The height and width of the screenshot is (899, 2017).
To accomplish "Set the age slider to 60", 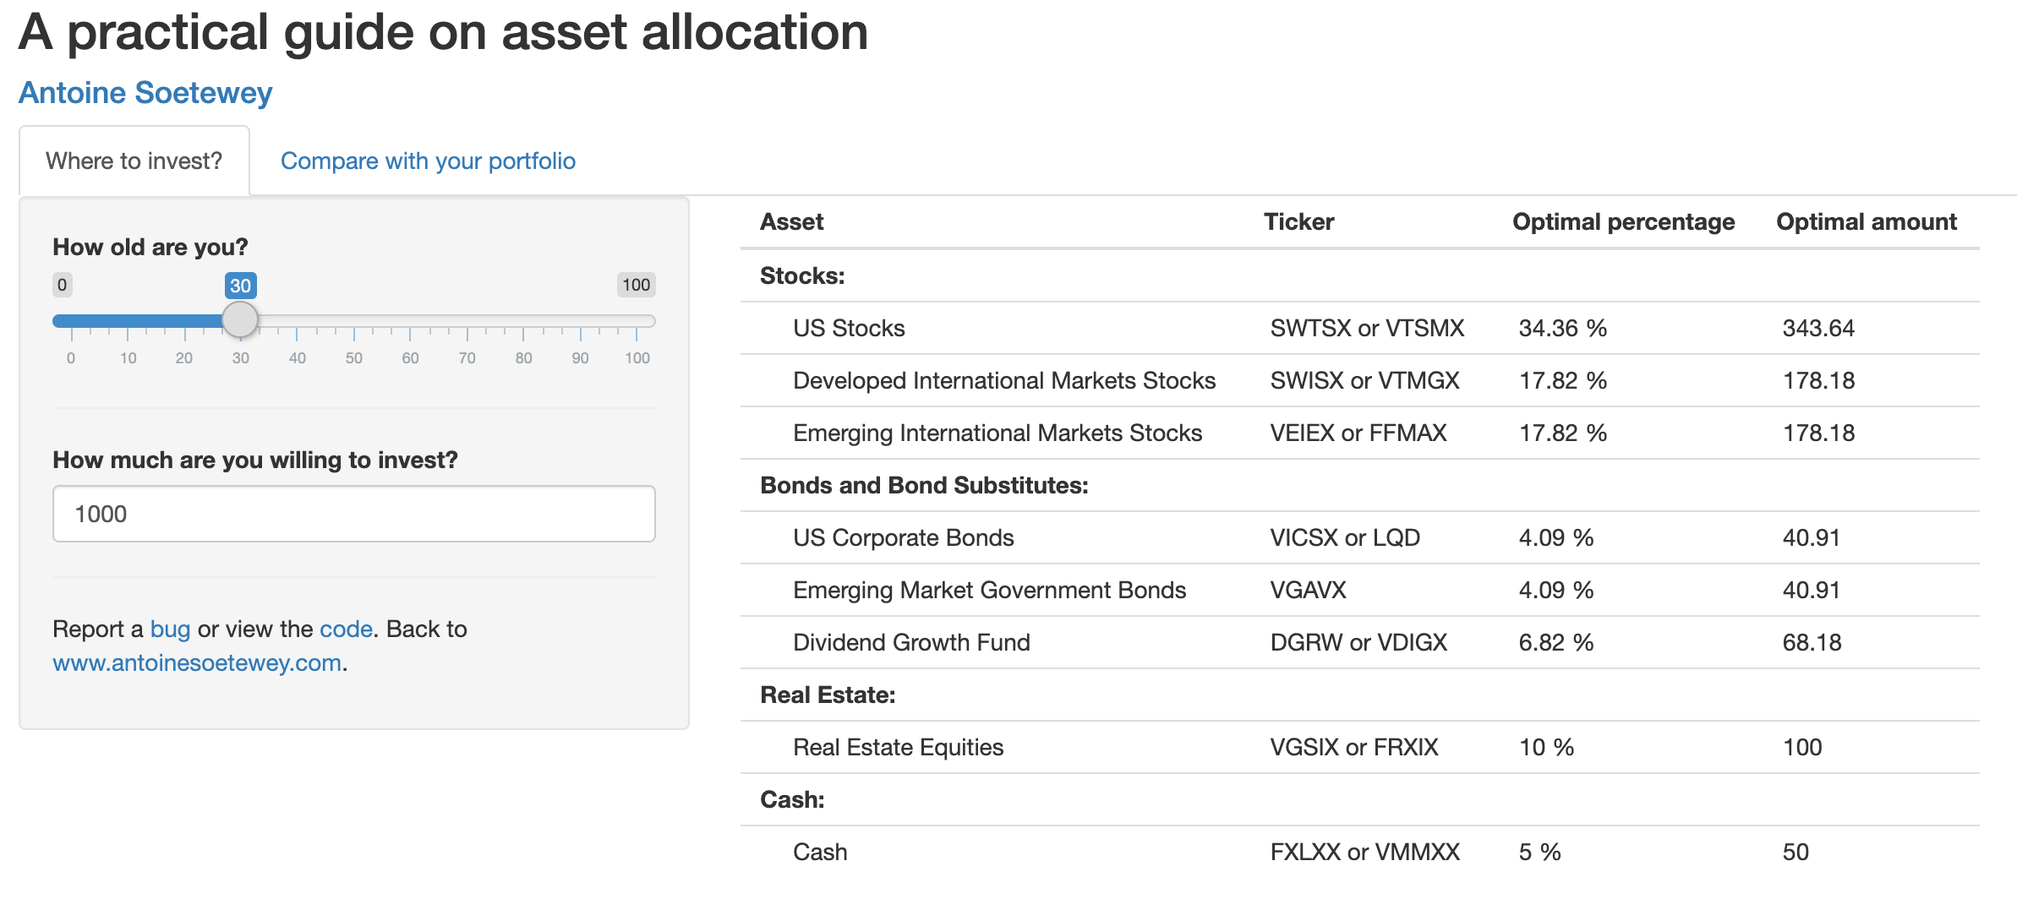I will coord(411,321).
